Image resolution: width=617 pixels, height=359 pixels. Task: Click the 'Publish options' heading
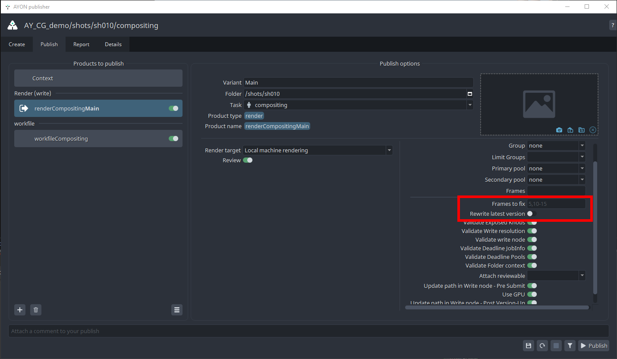coord(400,63)
